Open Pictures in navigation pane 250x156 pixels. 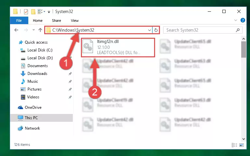(34, 89)
